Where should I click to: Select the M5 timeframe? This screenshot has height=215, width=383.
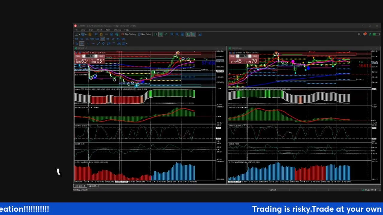click(87, 39)
